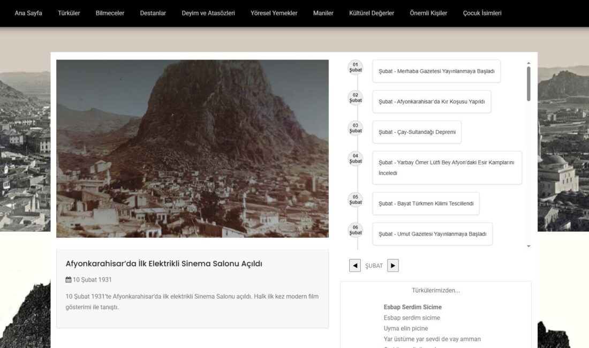Viewport: 589px width, 348px height.
Task: Click the next month arrow button
Action: [393, 266]
